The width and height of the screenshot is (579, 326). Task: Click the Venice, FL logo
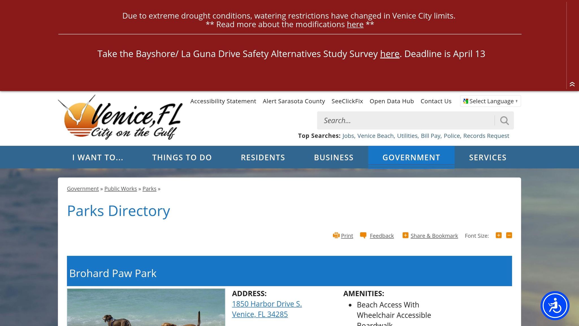pyautogui.click(x=121, y=117)
